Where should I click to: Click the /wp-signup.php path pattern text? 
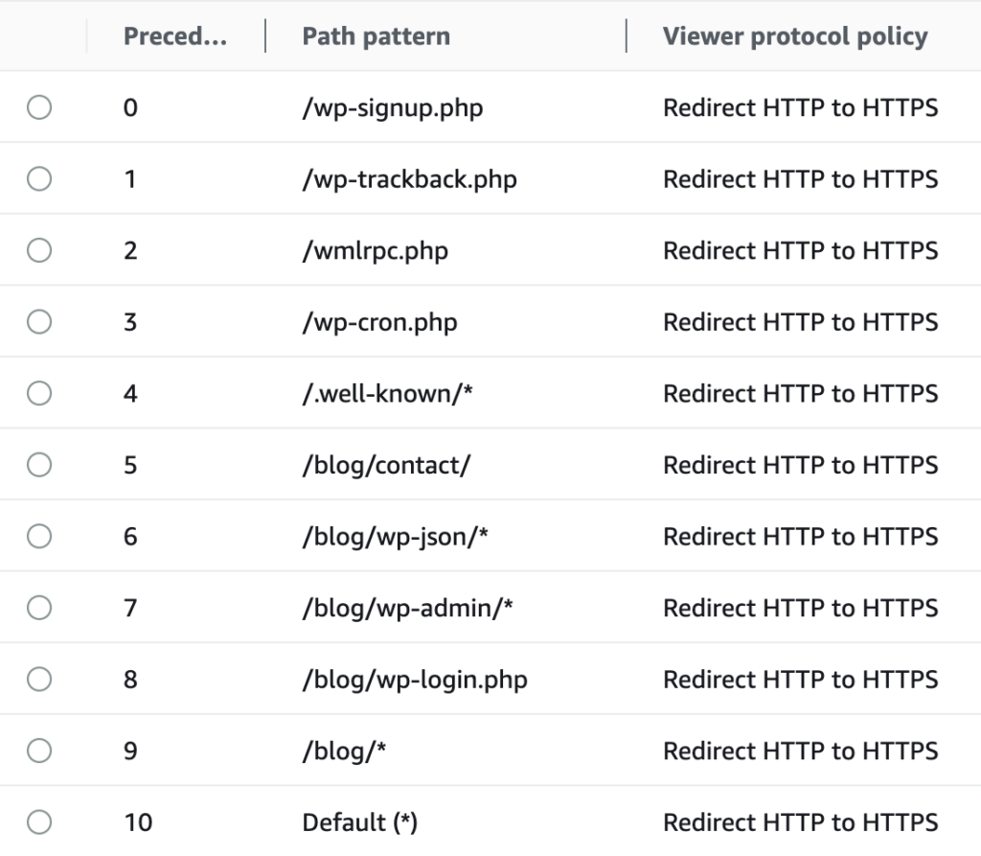393,107
